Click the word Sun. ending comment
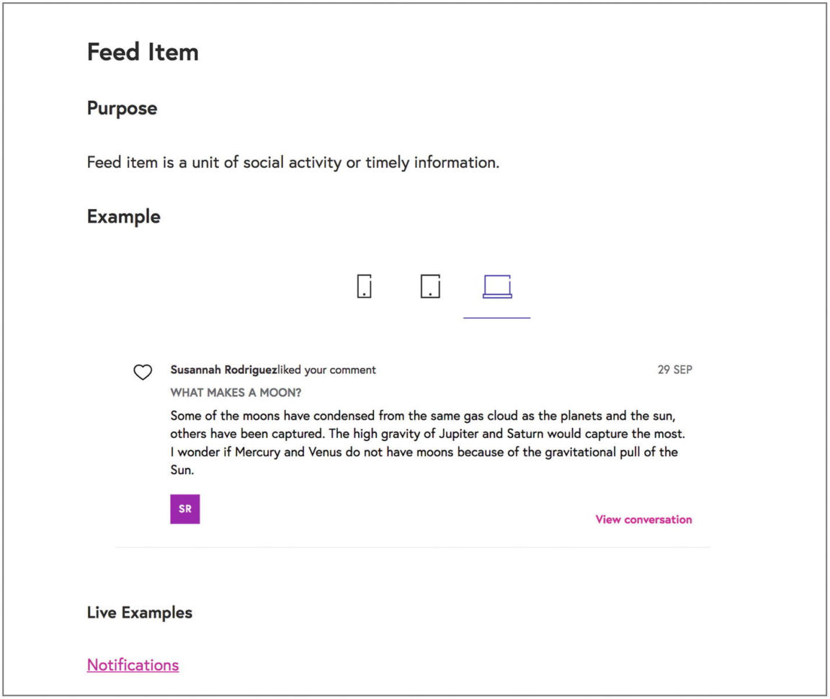 (x=182, y=470)
